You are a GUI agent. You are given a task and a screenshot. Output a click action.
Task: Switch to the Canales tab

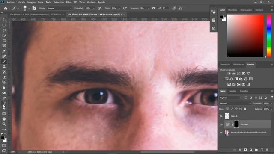click(x=232, y=91)
